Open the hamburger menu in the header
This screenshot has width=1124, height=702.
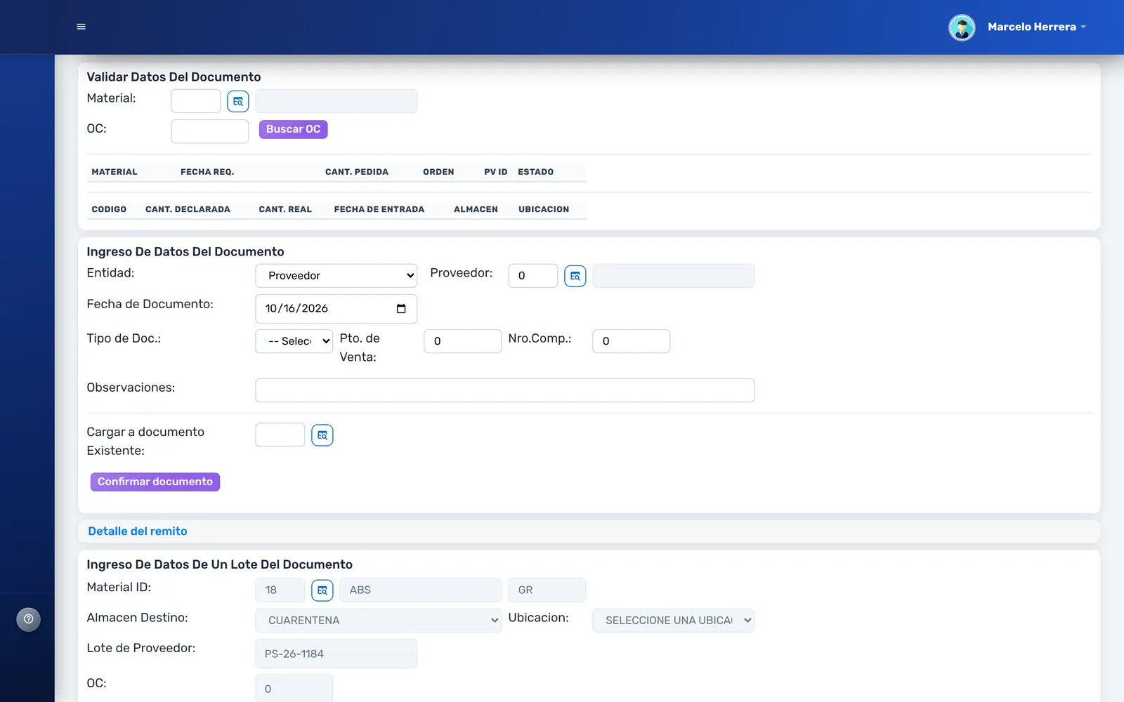click(x=81, y=27)
